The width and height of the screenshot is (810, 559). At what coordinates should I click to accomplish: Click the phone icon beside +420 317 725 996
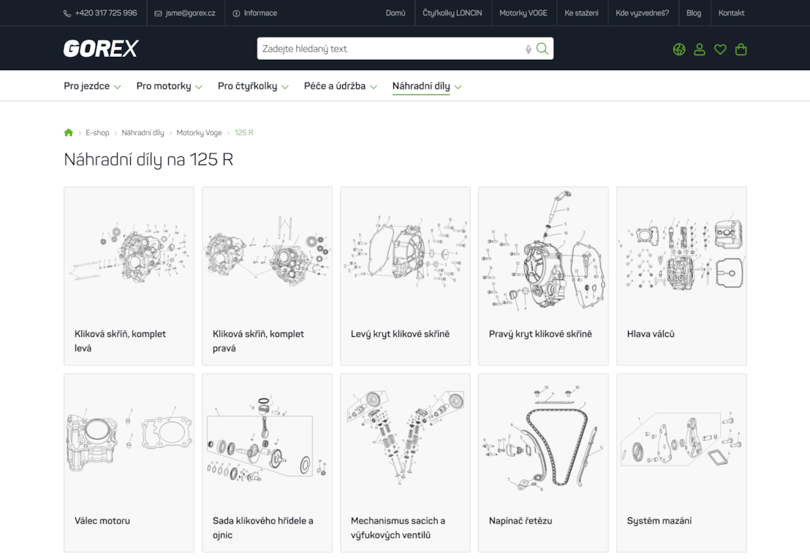tap(67, 13)
